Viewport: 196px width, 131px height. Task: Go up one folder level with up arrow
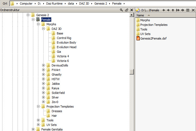pos(173,10)
